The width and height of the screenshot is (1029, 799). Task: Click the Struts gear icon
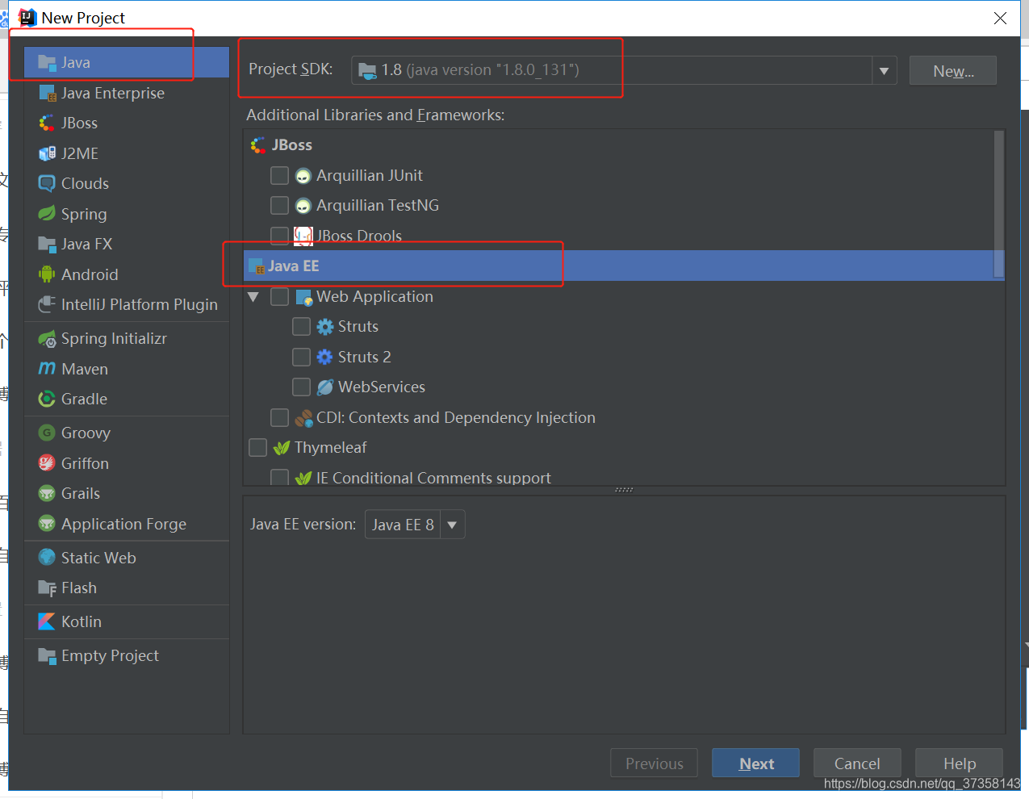(x=324, y=327)
